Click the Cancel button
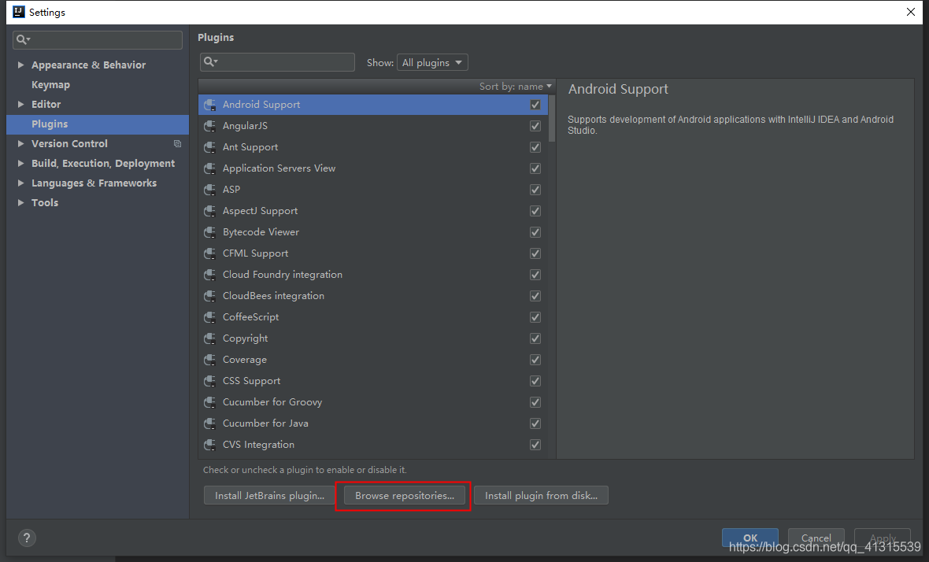 (816, 538)
